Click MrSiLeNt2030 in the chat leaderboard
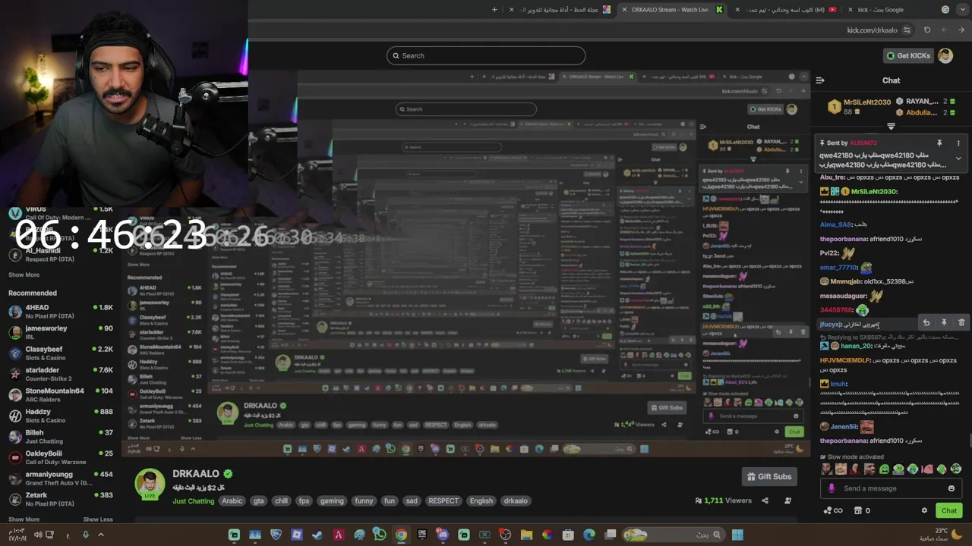This screenshot has width=972, height=546. click(866, 102)
